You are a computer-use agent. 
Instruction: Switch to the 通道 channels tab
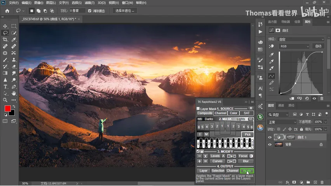(x=281, y=105)
